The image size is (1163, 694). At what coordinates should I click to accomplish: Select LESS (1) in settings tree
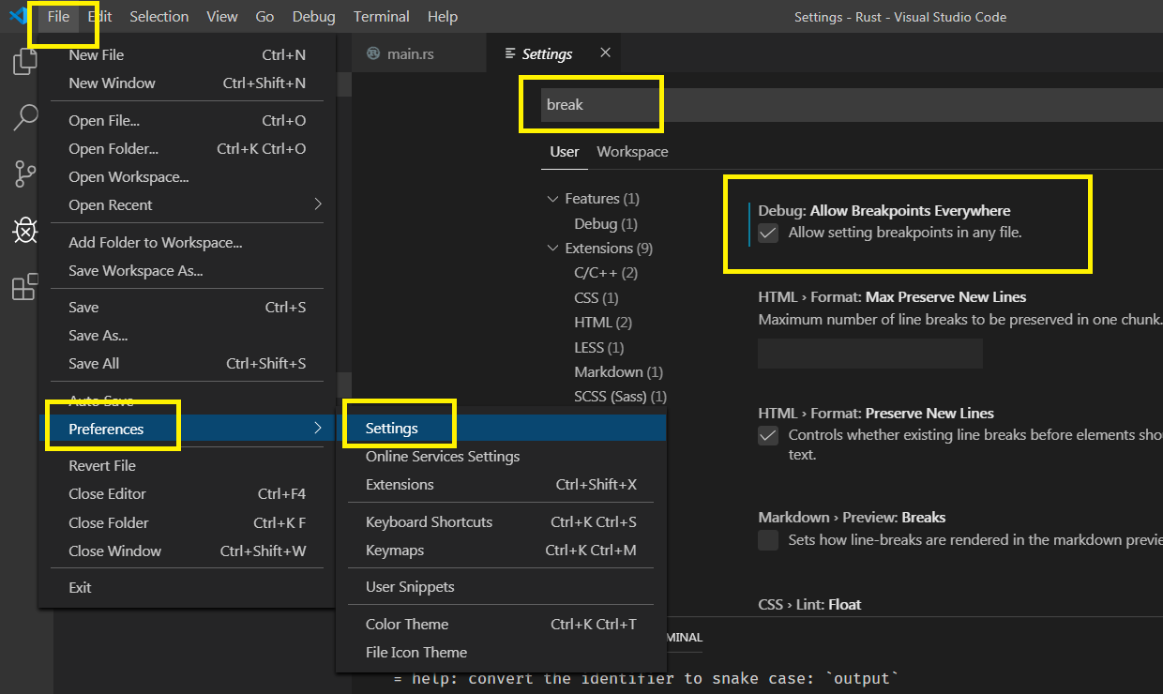[x=599, y=348]
